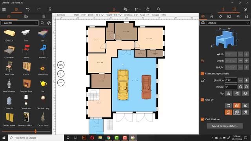Click the Rotate angle field
This screenshot has width=251, height=141.
click(231, 87)
